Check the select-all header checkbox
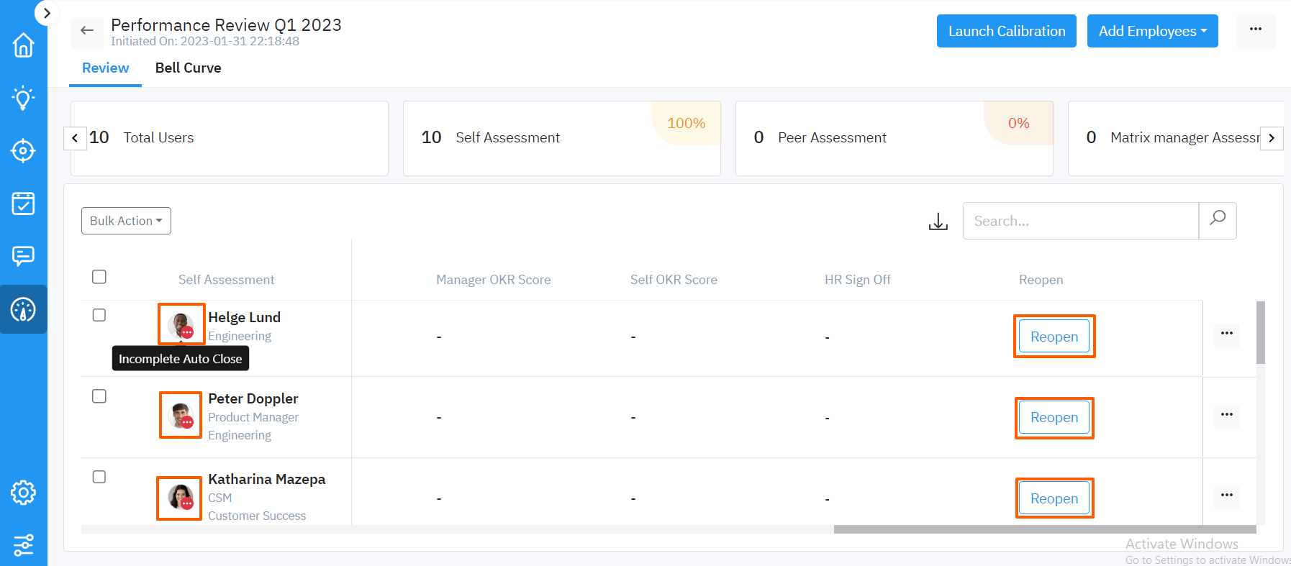Viewport: 1291px width, 566px height. 99,277
